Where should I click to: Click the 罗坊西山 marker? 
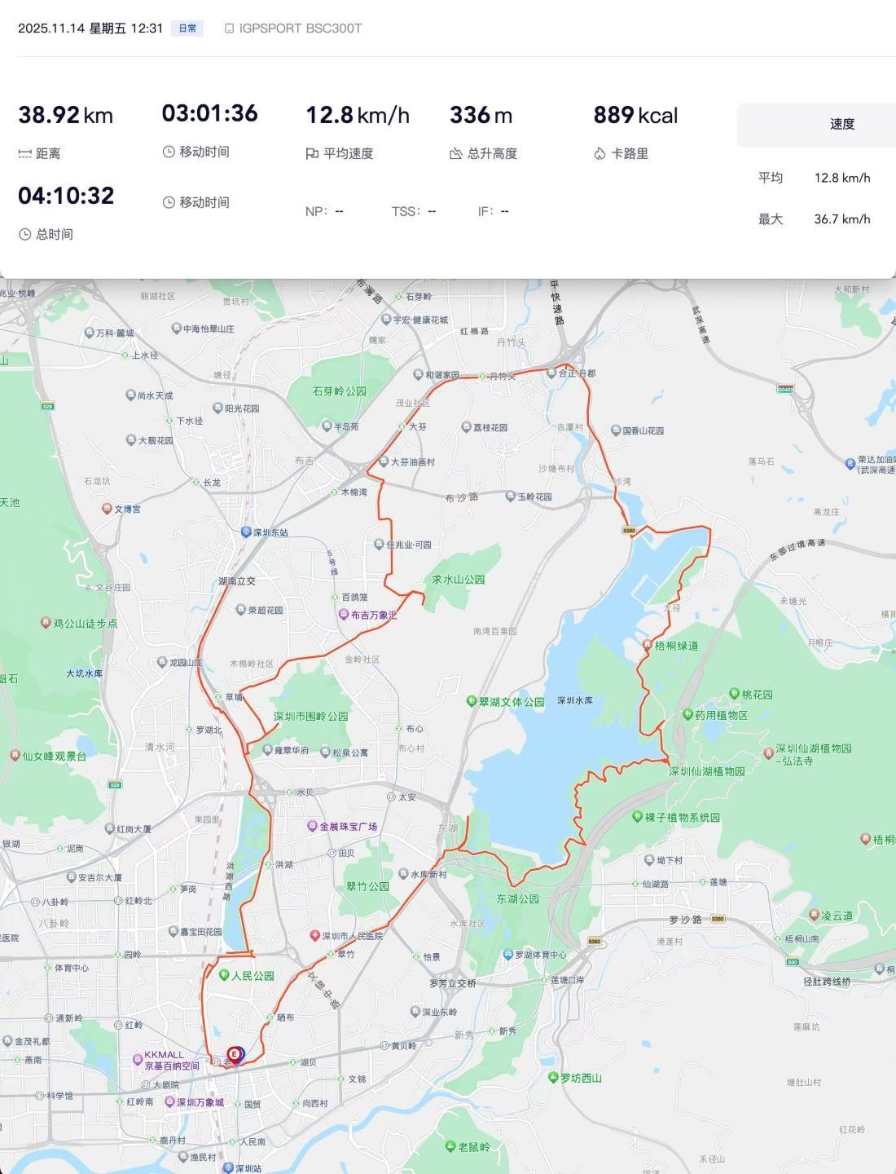554,1078
